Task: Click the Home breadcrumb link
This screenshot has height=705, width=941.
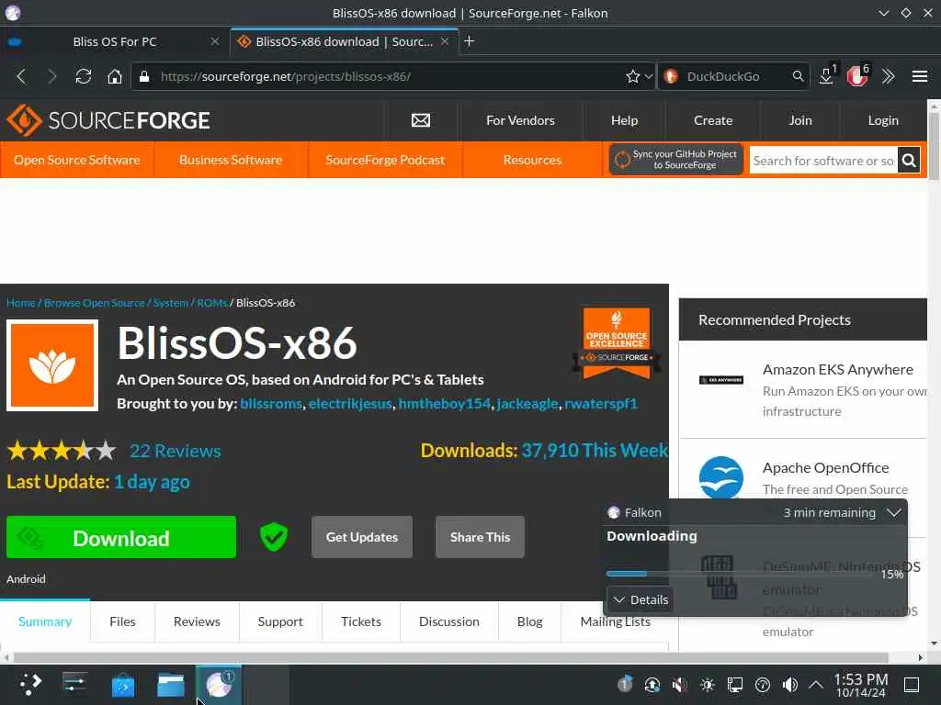Action: [x=21, y=303]
